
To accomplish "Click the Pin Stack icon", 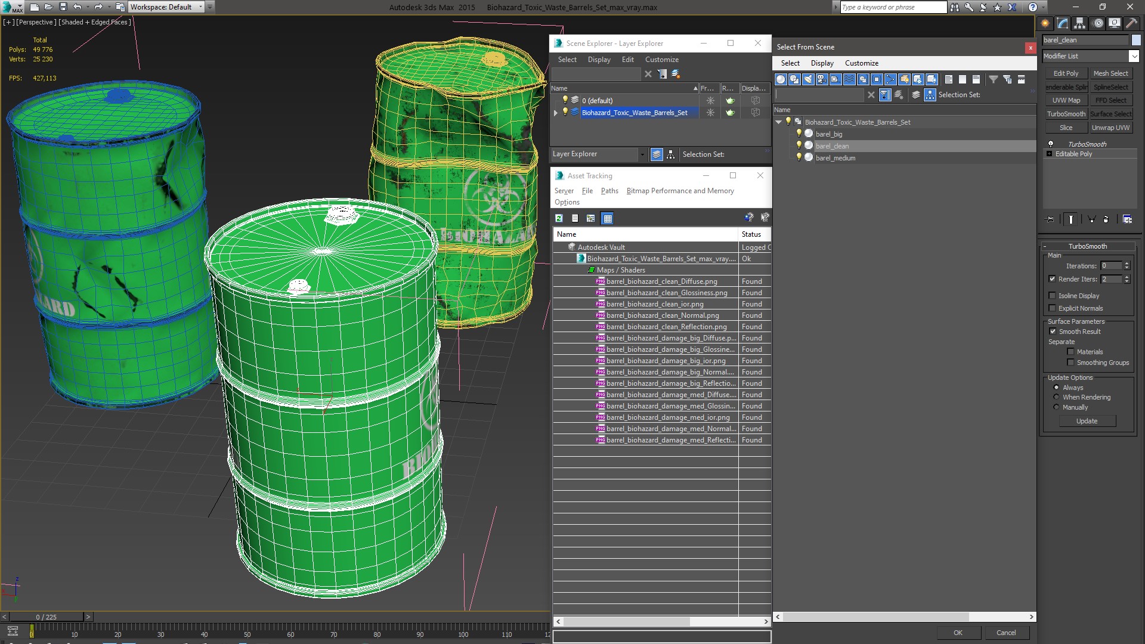I will 1051,219.
